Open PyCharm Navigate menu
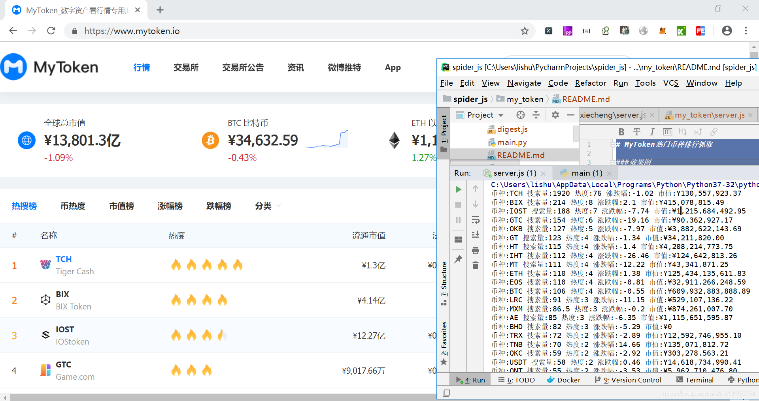Viewport: 759px width, 401px height. click(x=524, y=83)
